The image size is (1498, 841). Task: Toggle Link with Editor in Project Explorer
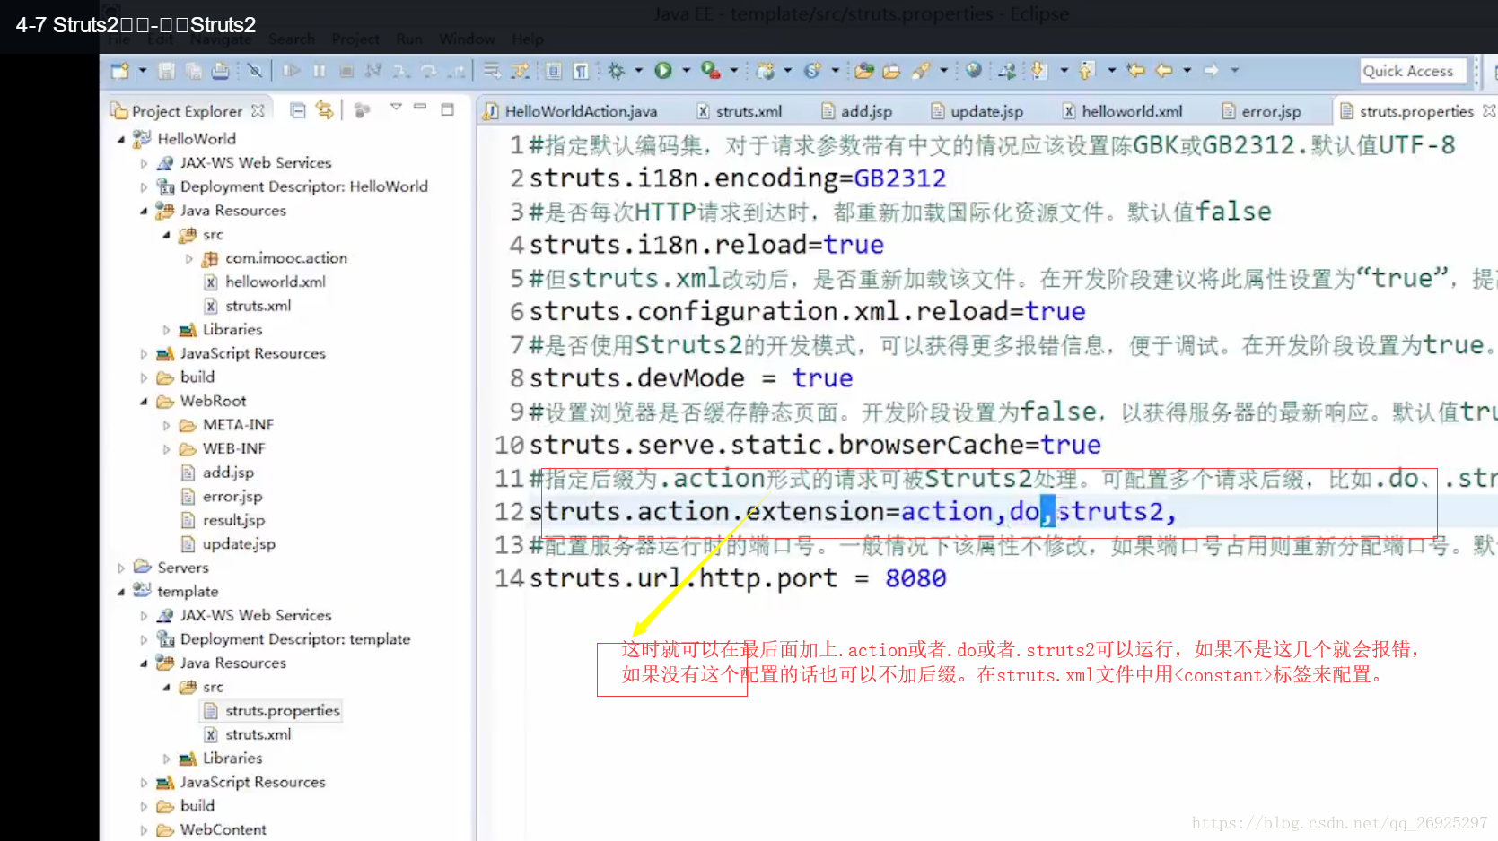pos(324,110)
